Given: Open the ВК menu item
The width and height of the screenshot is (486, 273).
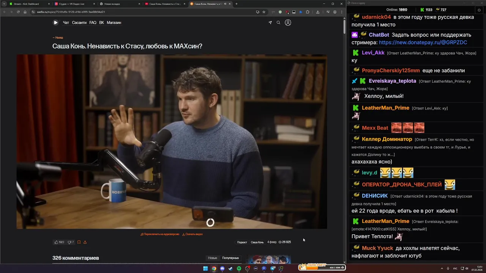Looking at the screenshot, I should pyautogui.click(x=101, y=23).
